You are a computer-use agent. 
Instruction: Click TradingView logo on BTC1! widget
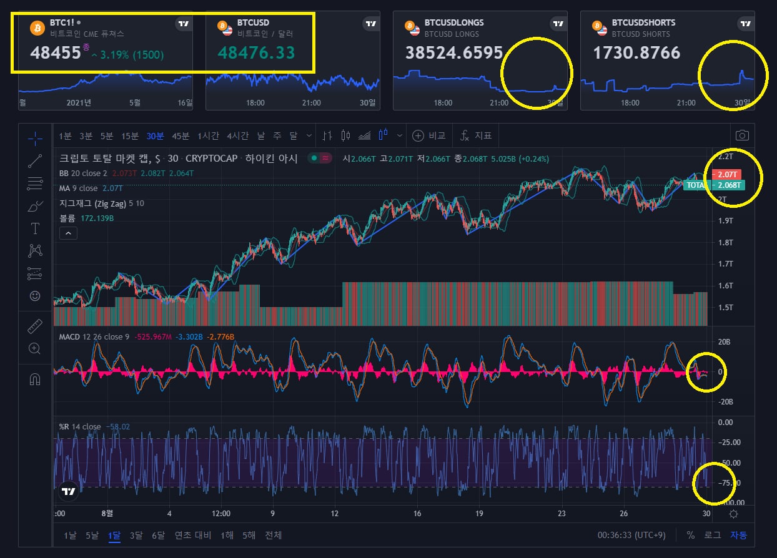[184, 24]
